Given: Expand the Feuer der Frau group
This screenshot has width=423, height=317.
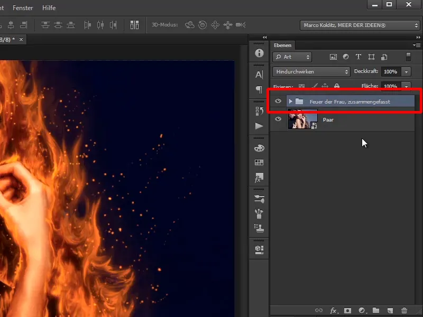Looking at the screenshot, I should click(290, 101).
